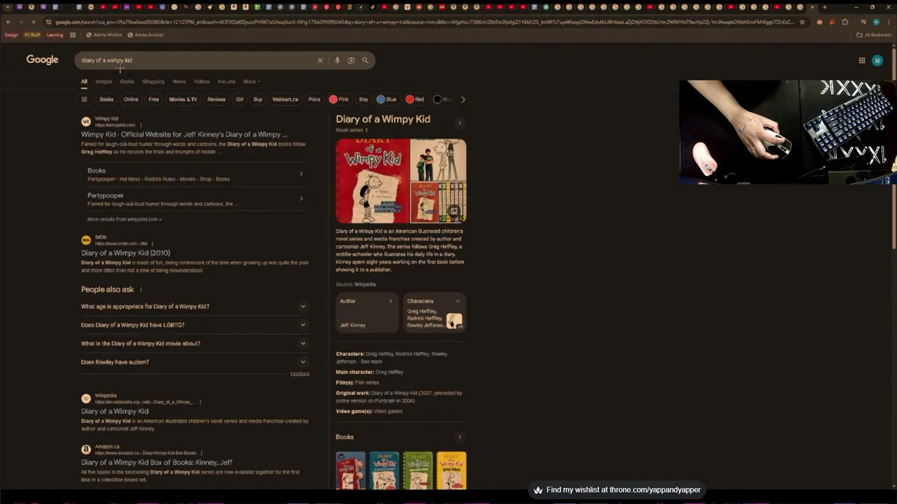Viewport: 897px width, 504px height.
Task: Switch to the Books search tab
Action: pos(127,81)
